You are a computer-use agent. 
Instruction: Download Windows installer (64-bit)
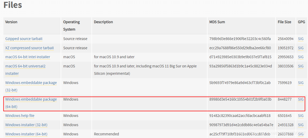[x=26, y=134]
